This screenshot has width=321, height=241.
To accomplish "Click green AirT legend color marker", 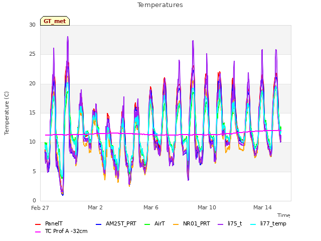I will (147, 224).
